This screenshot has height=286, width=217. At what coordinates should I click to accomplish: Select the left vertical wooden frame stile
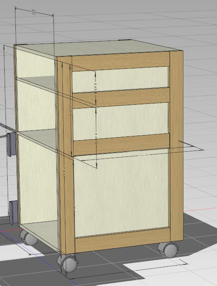point(66,155)
